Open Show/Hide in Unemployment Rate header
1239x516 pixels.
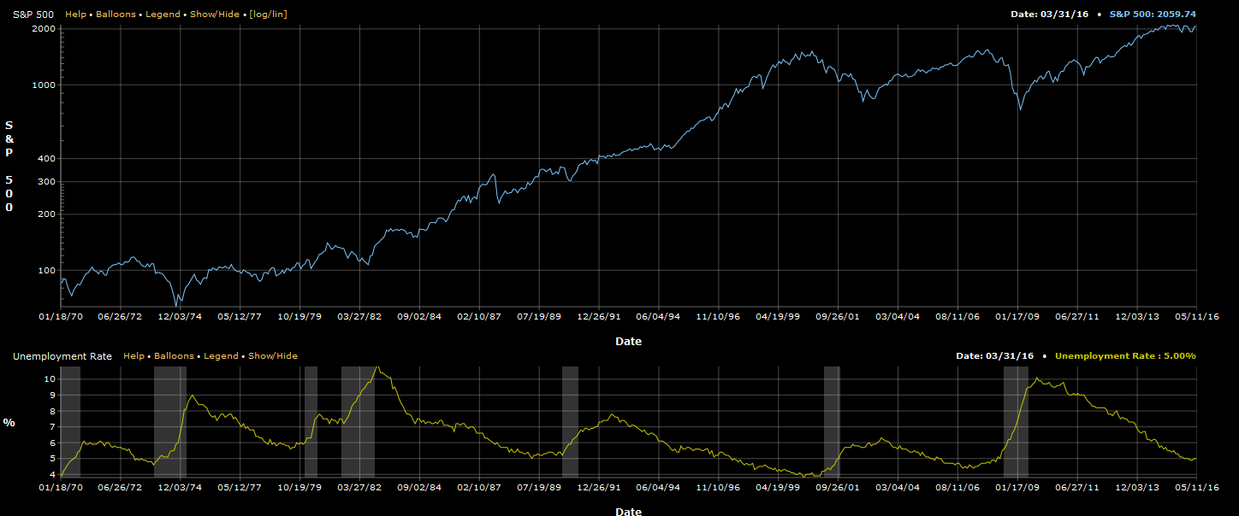[273, 356]
